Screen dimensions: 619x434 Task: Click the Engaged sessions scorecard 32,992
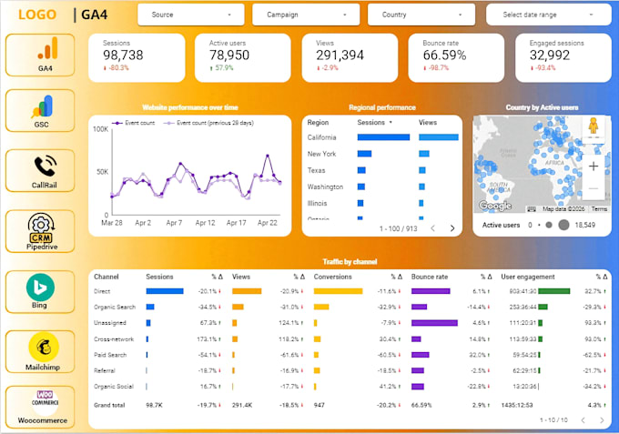click(x=563, y=57)
